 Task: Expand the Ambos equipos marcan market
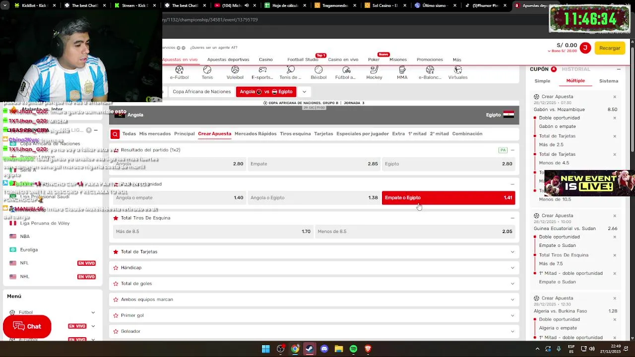coord(512,299)
